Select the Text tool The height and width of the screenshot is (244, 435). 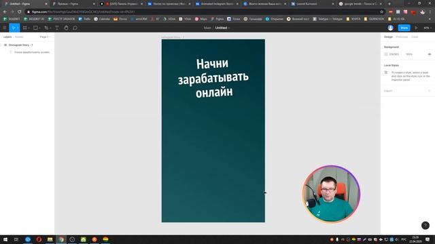click(57, 28)
